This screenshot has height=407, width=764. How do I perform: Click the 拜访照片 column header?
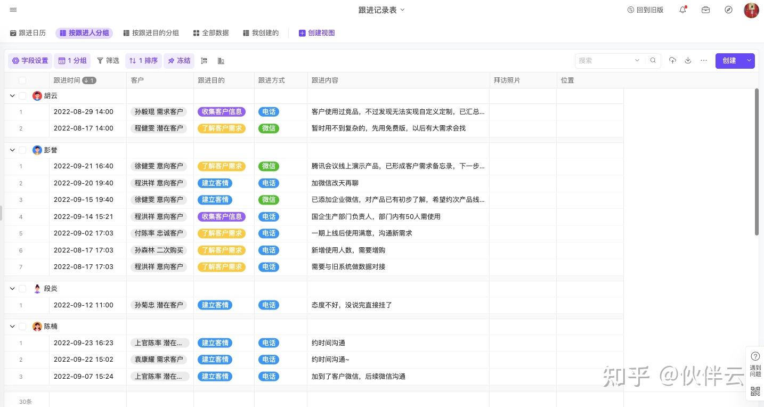523,80
